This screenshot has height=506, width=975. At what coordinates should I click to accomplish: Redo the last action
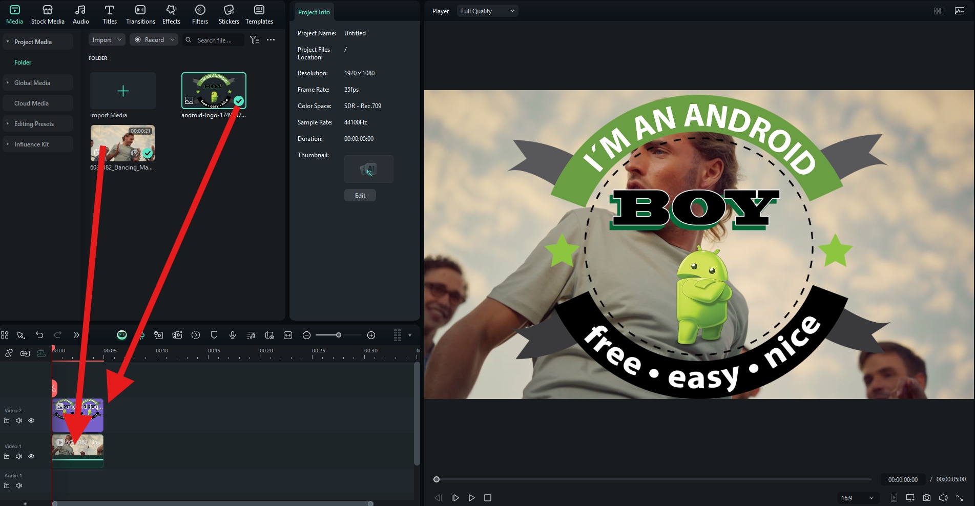point(58,335)
